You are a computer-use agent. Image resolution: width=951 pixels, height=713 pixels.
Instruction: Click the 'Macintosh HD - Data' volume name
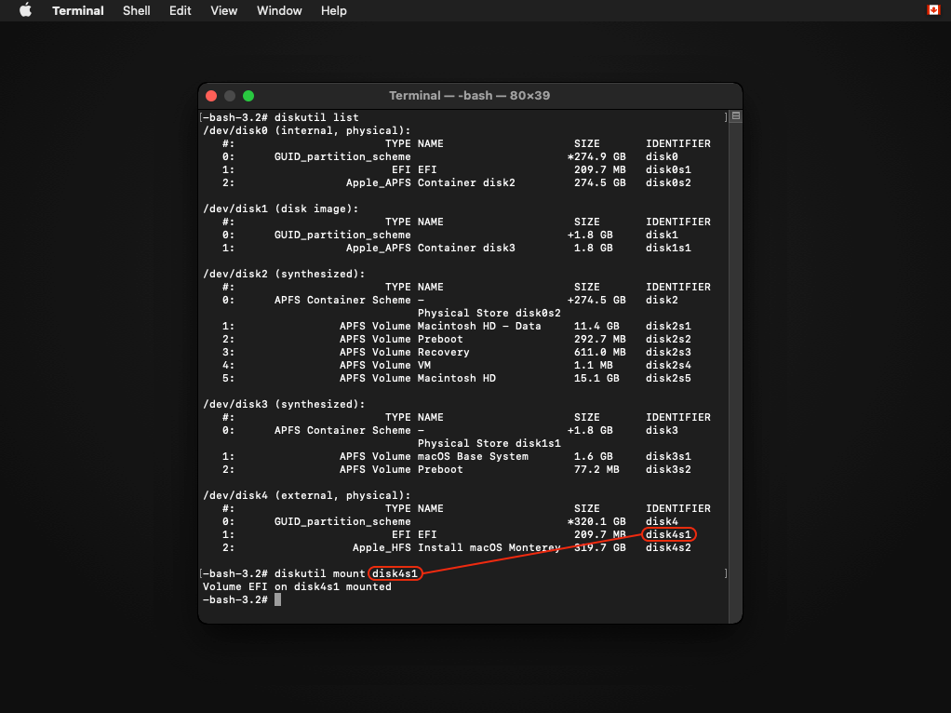pyautogui.click(x=479, y=327)
